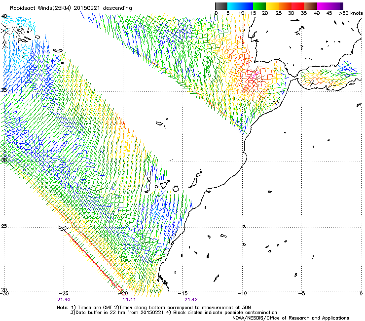Click the latitude label '35'

[4, 90]
